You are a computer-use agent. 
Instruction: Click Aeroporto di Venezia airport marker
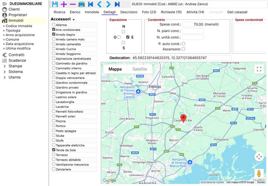tap(190, 162)
